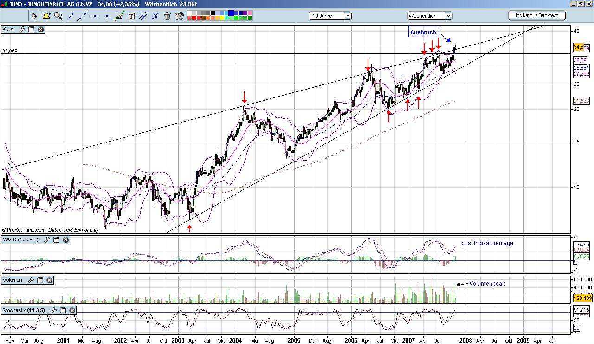Click the Indikator / Backtest button
594x344 pixels.
pos(537,15)
